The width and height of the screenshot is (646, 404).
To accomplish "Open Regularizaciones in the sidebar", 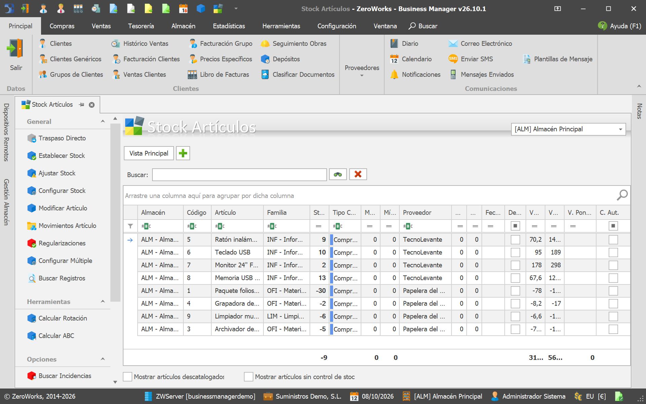I will (x=57, y=243).
